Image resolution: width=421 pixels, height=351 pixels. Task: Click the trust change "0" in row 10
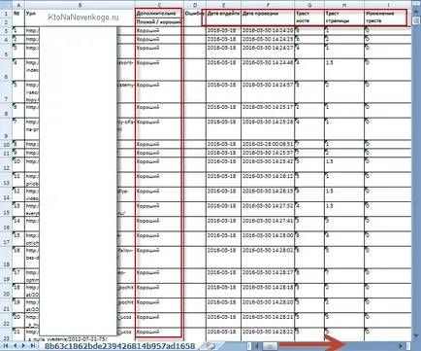click(x=388, y=144)
